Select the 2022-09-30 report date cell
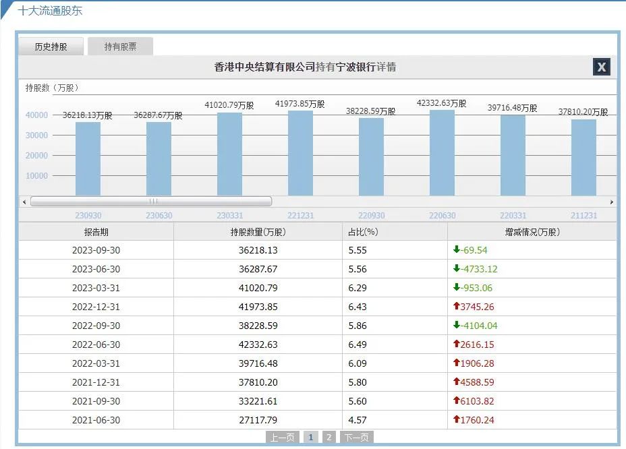626x449 pixels. pyautogui.click(x=96, y=326)
